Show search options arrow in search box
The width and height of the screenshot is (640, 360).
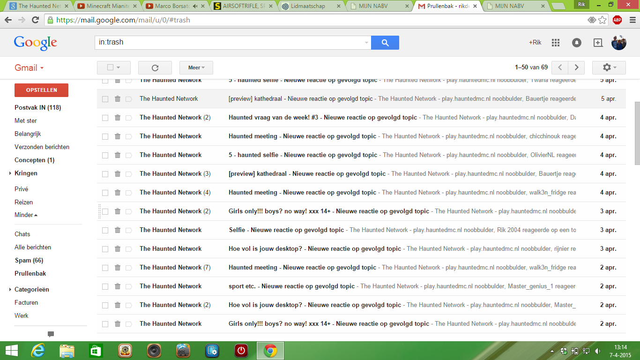coord(366,43)
